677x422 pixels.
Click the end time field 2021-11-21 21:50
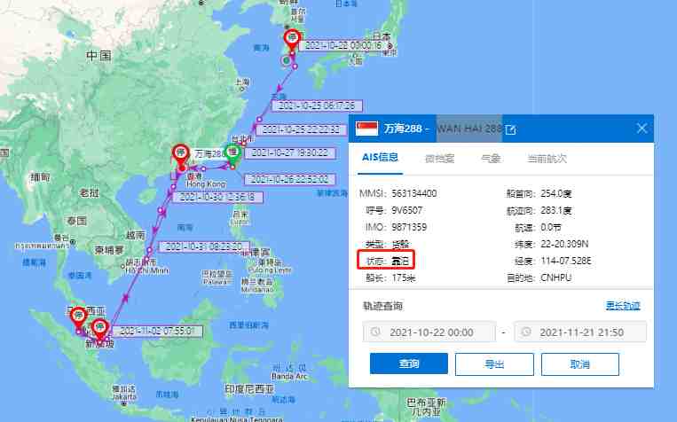coord(580,332)
